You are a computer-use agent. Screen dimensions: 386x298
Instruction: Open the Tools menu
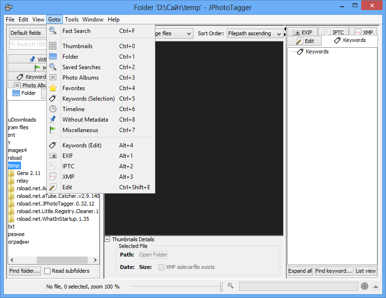pyautogui.click(x=71, y=20)
